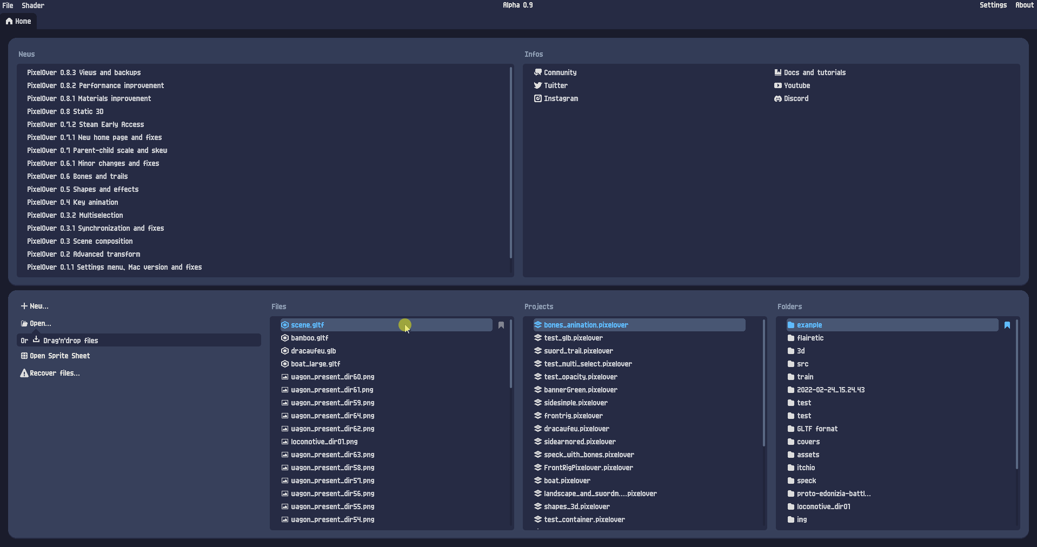The image size is (1037, 547).
Task: Open the Shader menu
Action: click(33, 5)
